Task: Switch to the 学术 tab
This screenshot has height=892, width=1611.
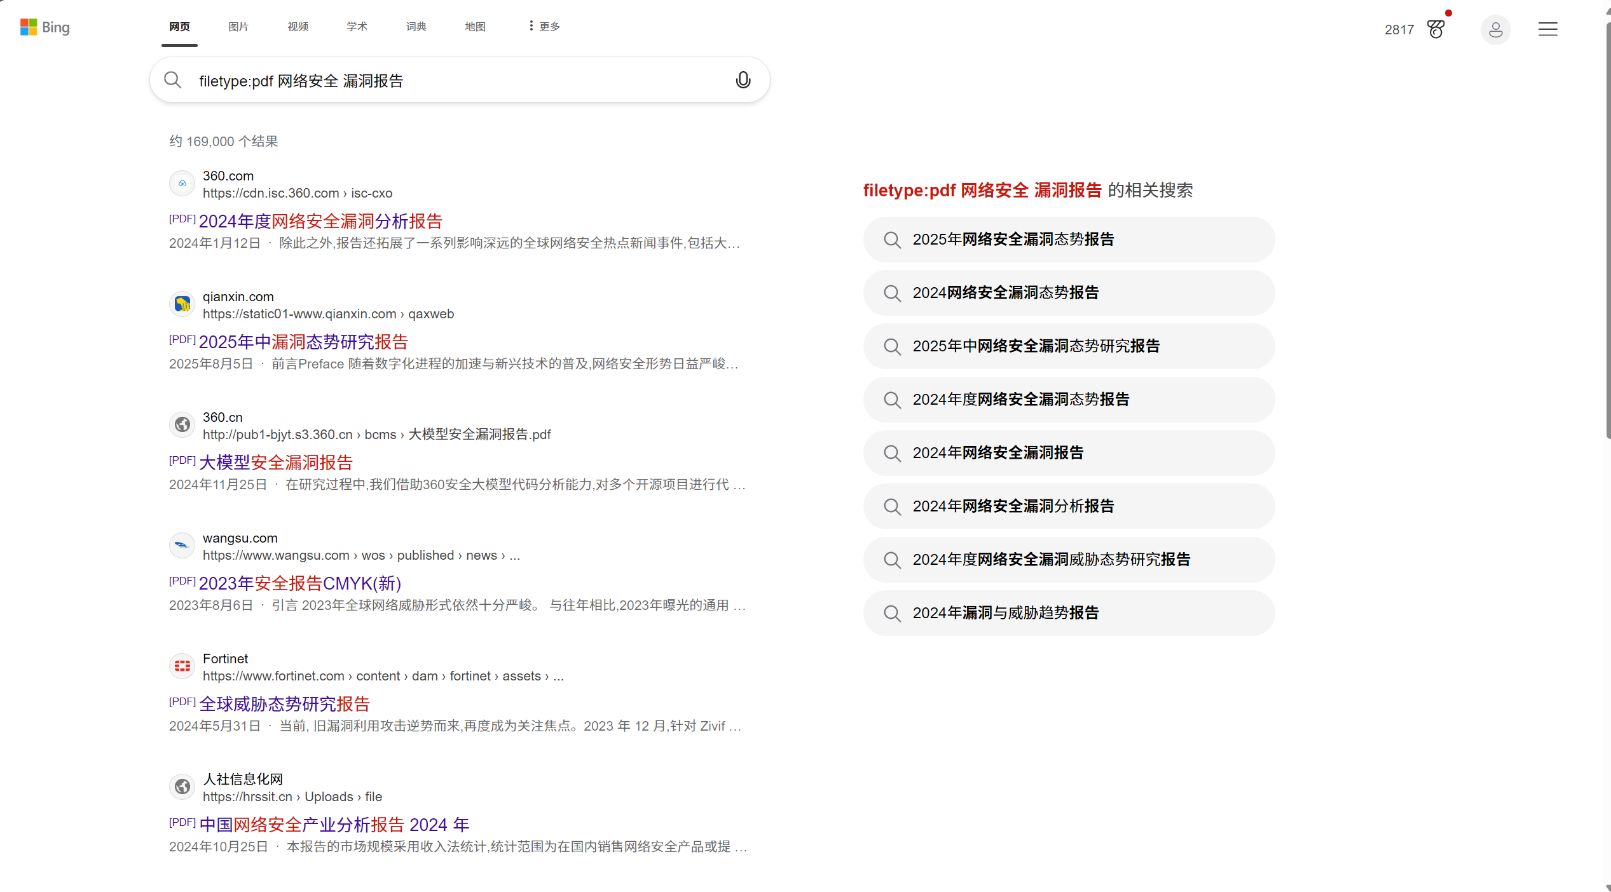Action: point(356,27)
